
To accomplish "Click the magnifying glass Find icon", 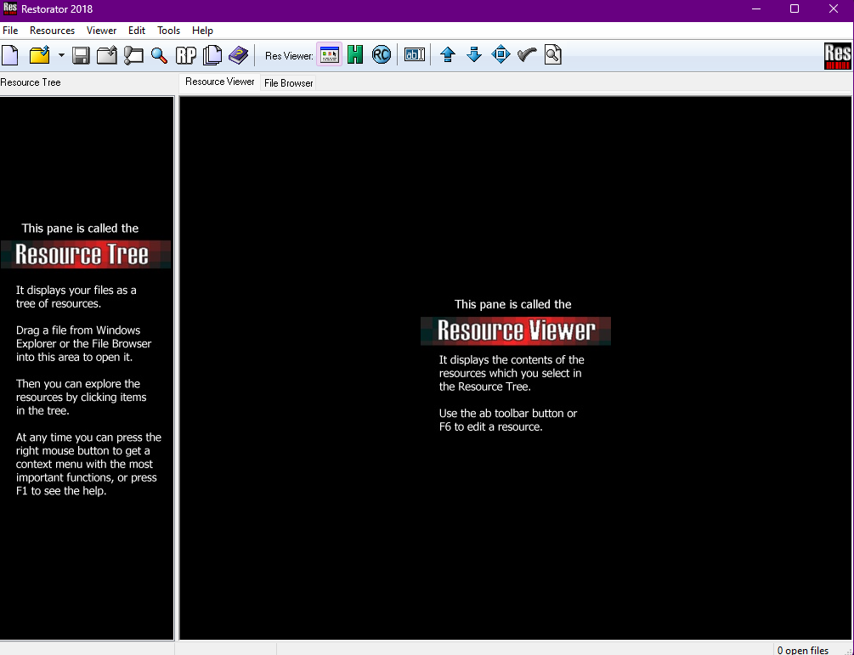I will 159,55.
